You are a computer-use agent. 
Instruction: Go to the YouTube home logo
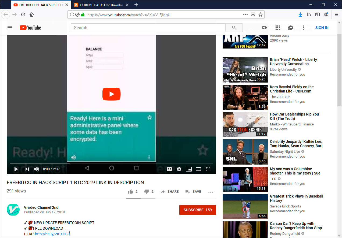point(30,28)
